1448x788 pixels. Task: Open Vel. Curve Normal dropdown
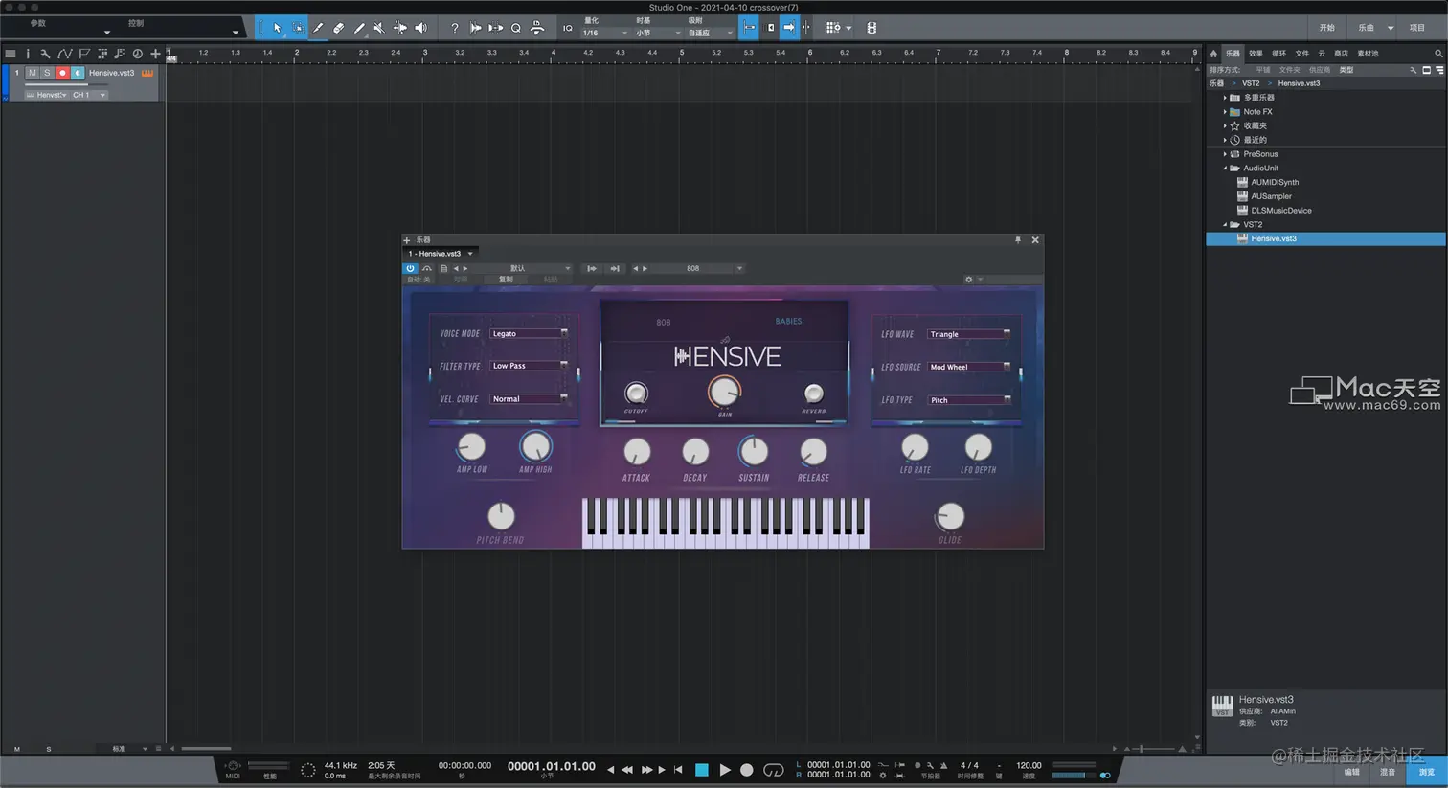click(x=529, y=398)
